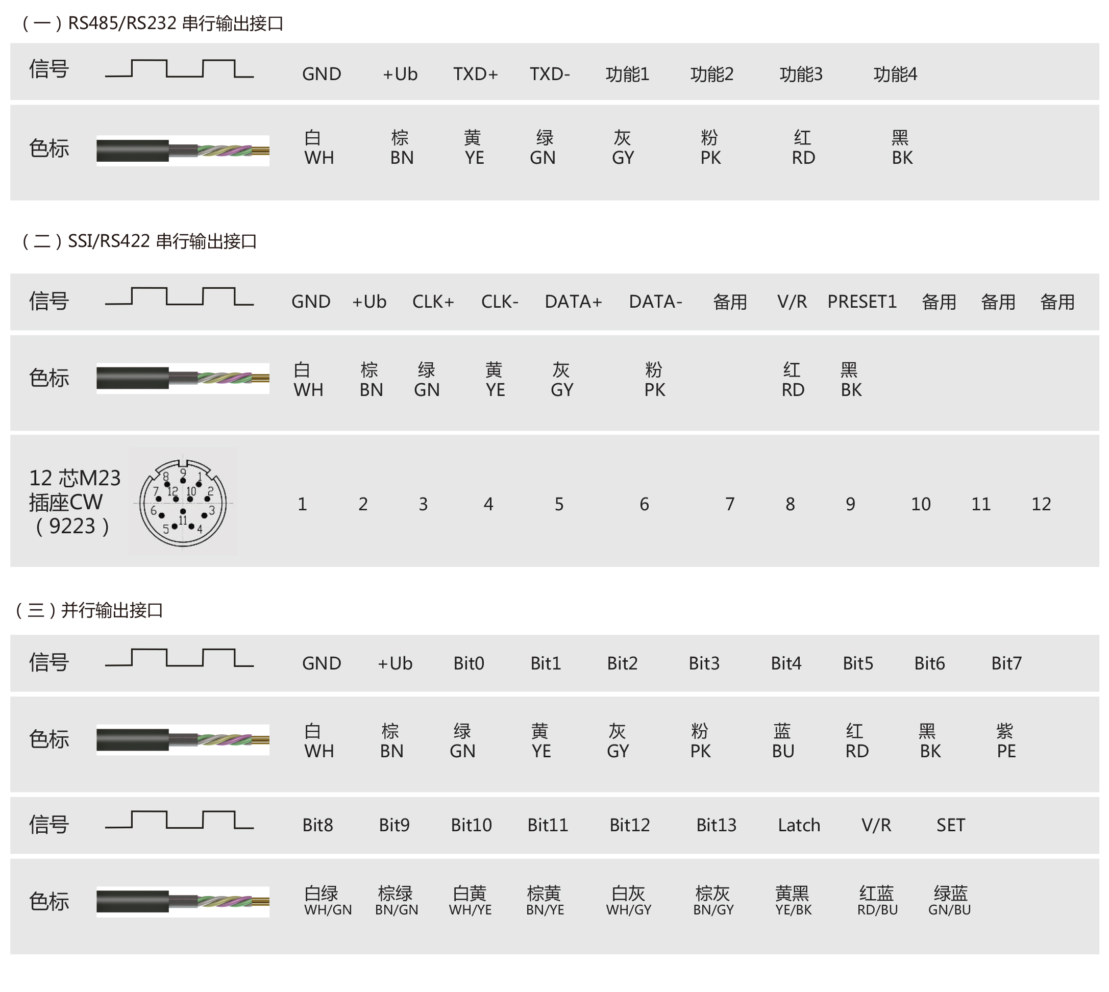The image size is (1109, 992).
Task: Click the RS485/RS232 section heading
Action: point(152,23)
